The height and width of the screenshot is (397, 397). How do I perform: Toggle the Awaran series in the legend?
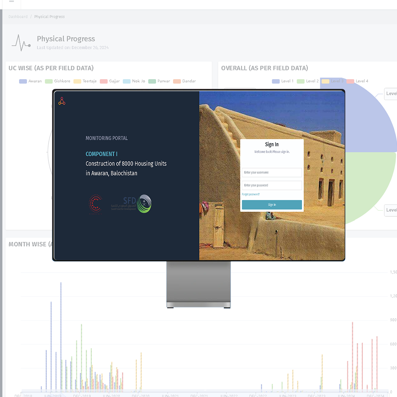coord(30,81)
